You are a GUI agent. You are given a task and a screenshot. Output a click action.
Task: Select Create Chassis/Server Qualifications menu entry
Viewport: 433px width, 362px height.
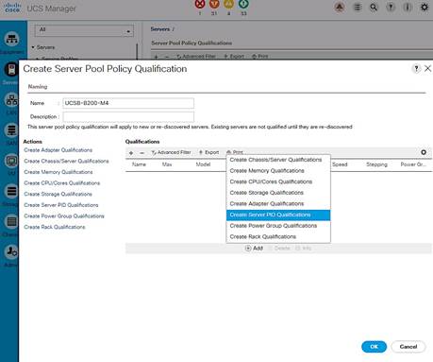coord(275,160)
